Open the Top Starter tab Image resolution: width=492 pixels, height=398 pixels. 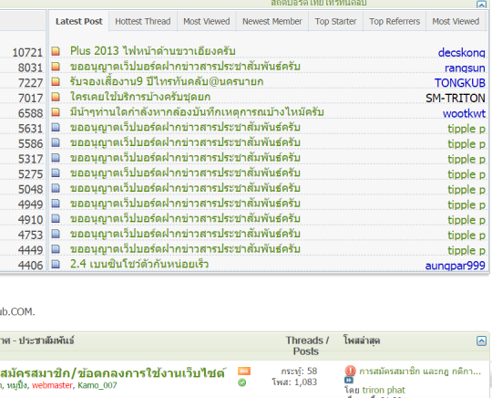tap(335, 21)
